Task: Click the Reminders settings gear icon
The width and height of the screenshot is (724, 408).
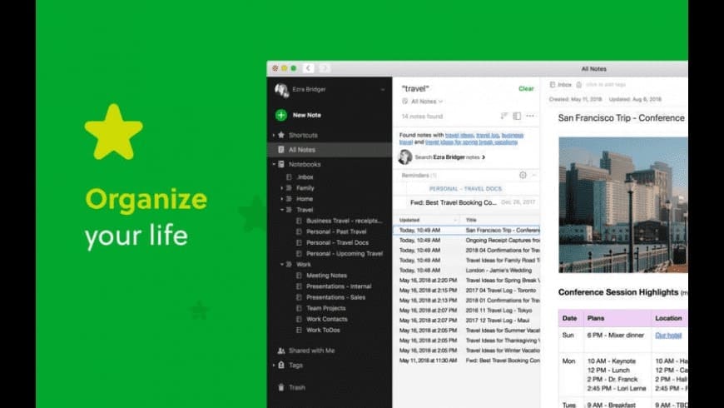Action: point(523,176)
